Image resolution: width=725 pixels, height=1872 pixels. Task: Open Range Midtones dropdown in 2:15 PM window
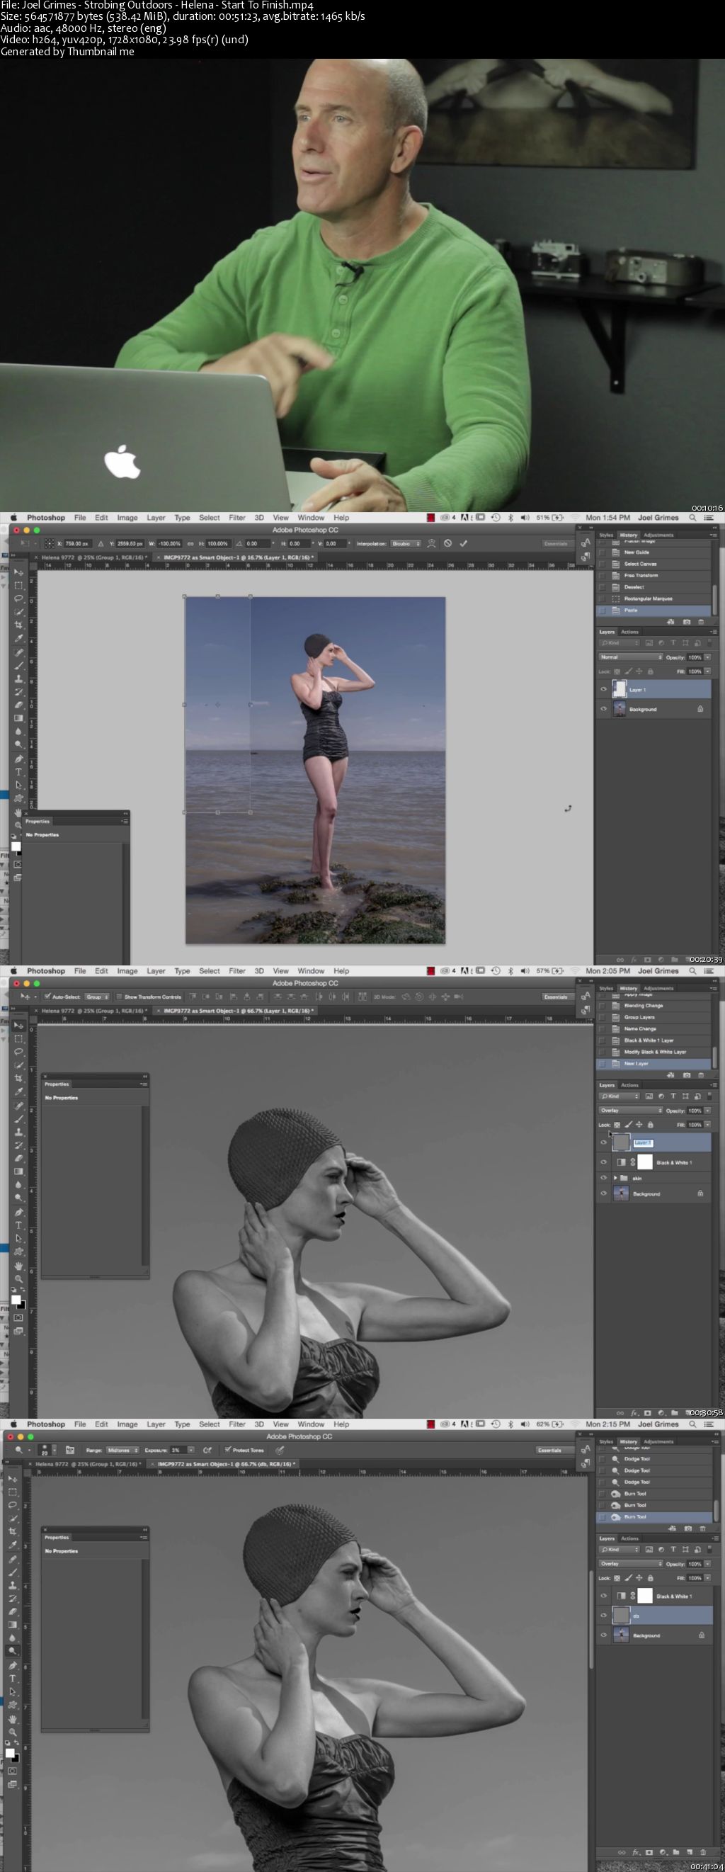point(122,1450)
